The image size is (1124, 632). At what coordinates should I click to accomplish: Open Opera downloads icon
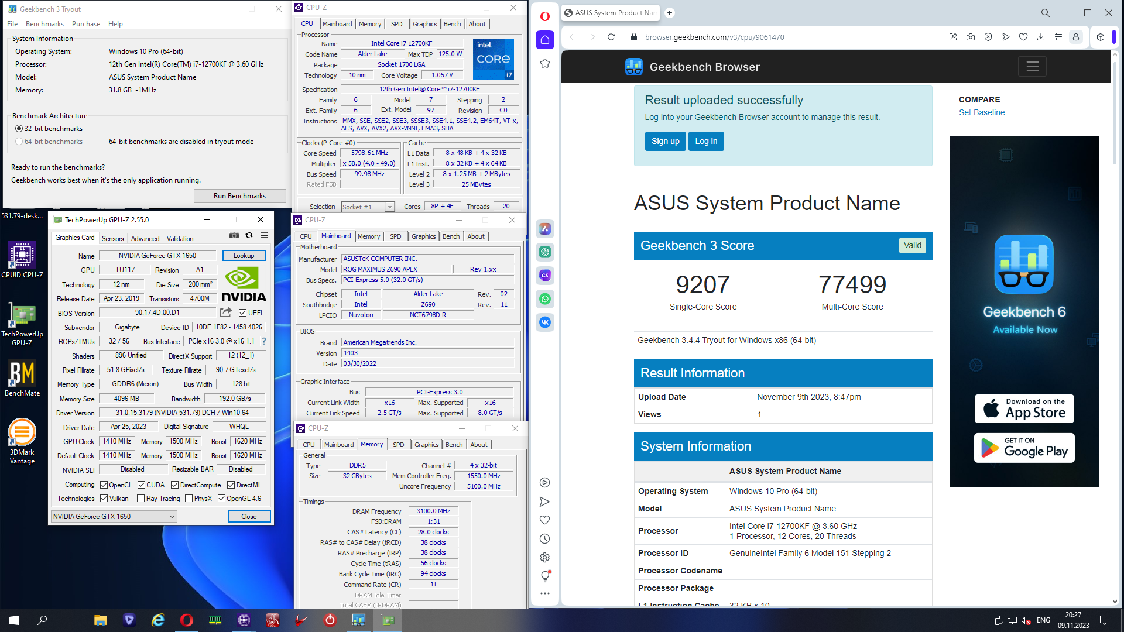1041,37
